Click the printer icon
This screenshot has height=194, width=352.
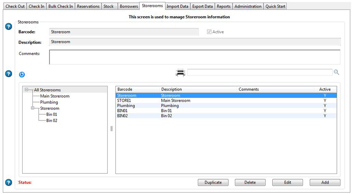point(180,73)
